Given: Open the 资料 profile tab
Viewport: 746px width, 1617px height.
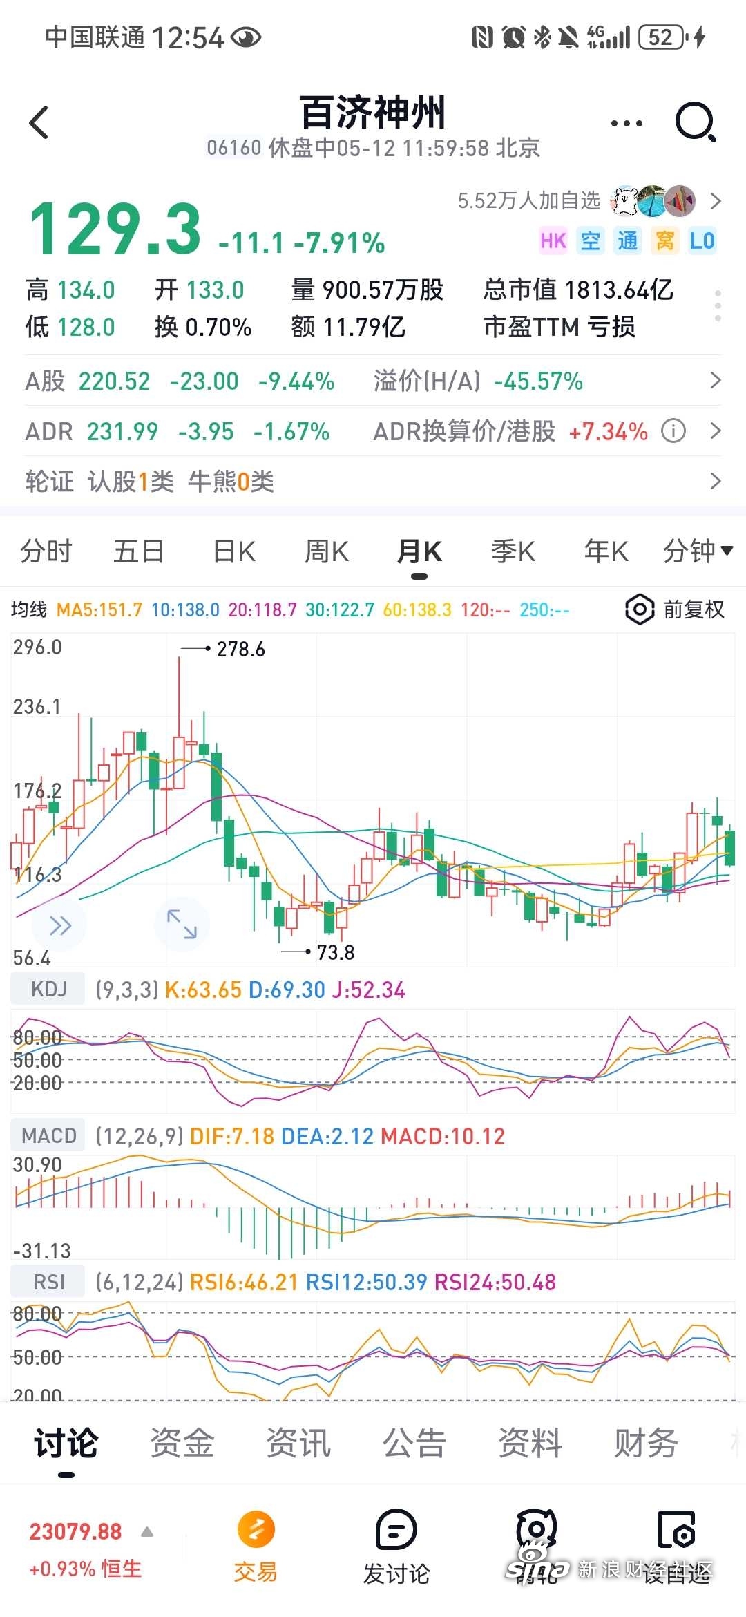Looking at the screenshot, I should pos(530,1442).
